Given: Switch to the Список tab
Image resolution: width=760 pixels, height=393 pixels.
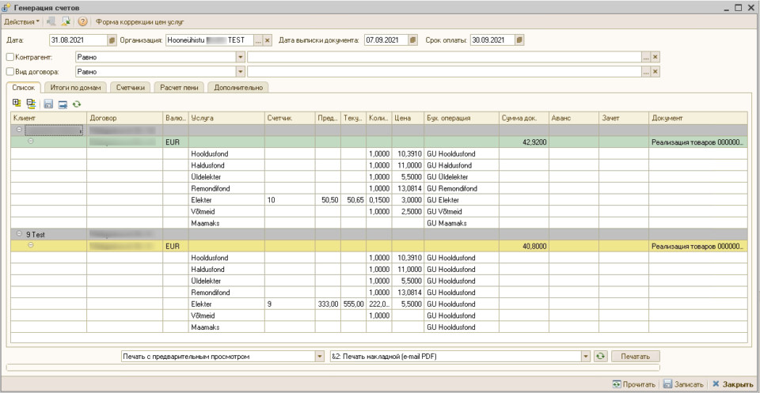Looking at the screenshot, I should pyautogui.click(x=24, y=88).
